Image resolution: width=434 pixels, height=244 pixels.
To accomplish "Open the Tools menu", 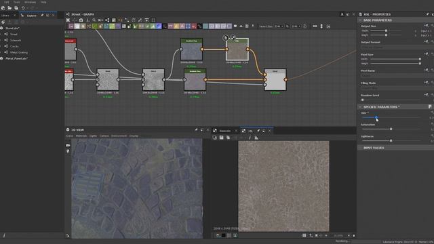I will [16, 2].
